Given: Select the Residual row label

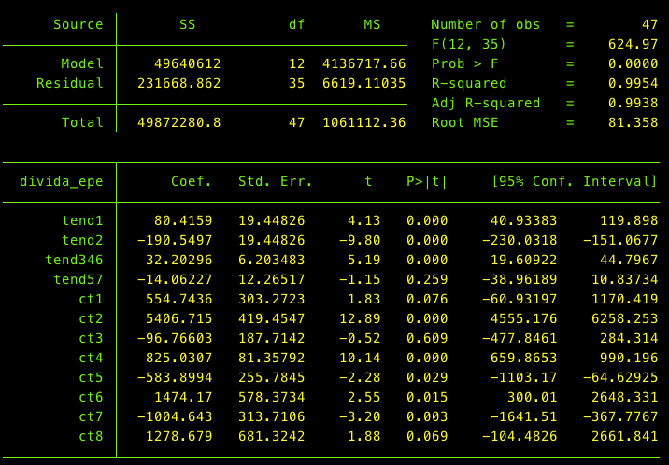Looking at the screenshot, I should 70,83.
